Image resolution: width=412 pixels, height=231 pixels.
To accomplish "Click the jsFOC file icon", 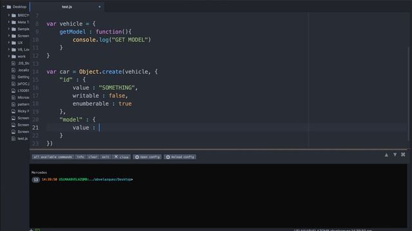I will point(14,83).
